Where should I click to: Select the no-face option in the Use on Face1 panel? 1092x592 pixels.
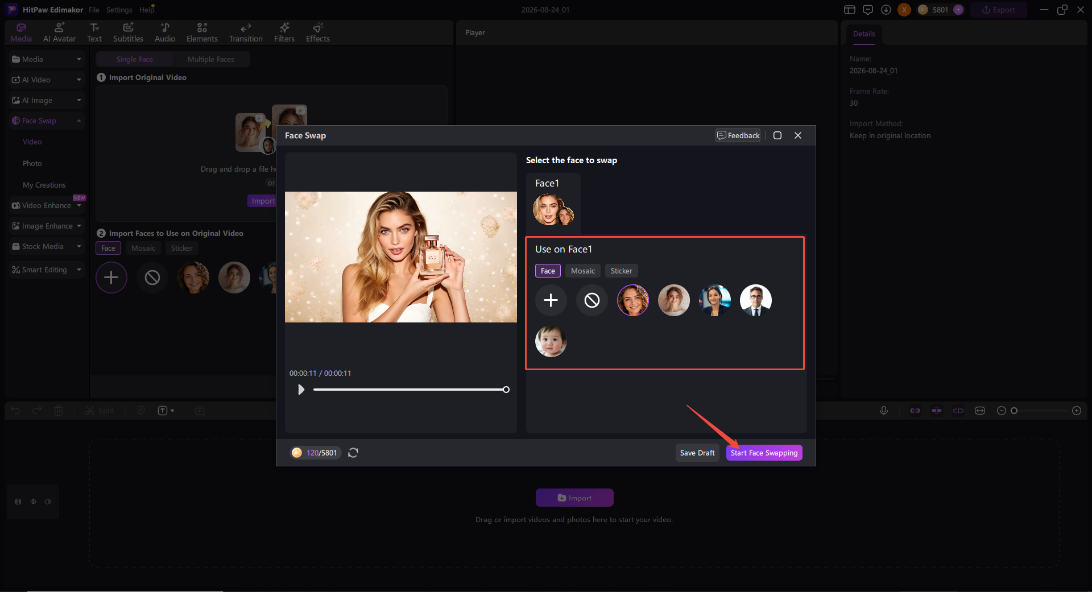[x=592, y=300]
